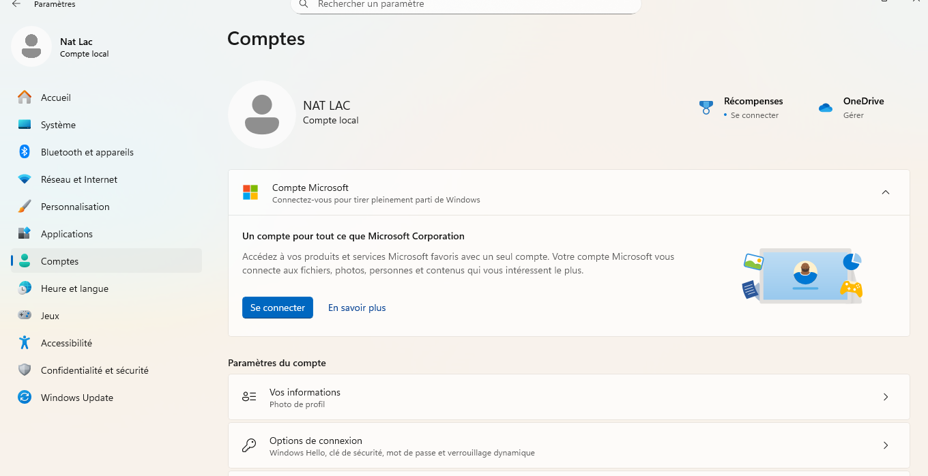Open Confidentialité et sécurité settings

click(x=106, y=370)
